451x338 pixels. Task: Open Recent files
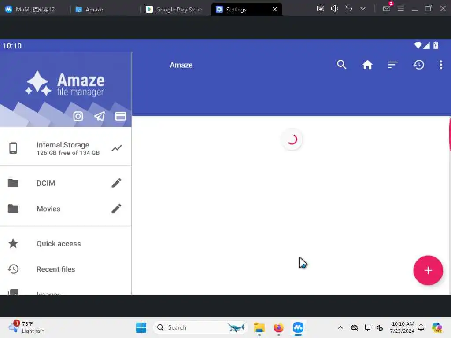(x=66, y=269)
